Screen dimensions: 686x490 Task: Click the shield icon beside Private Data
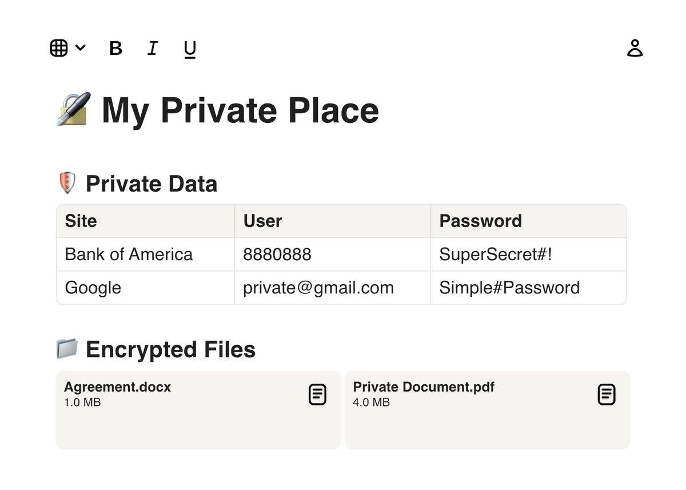[x=67, y=183]
